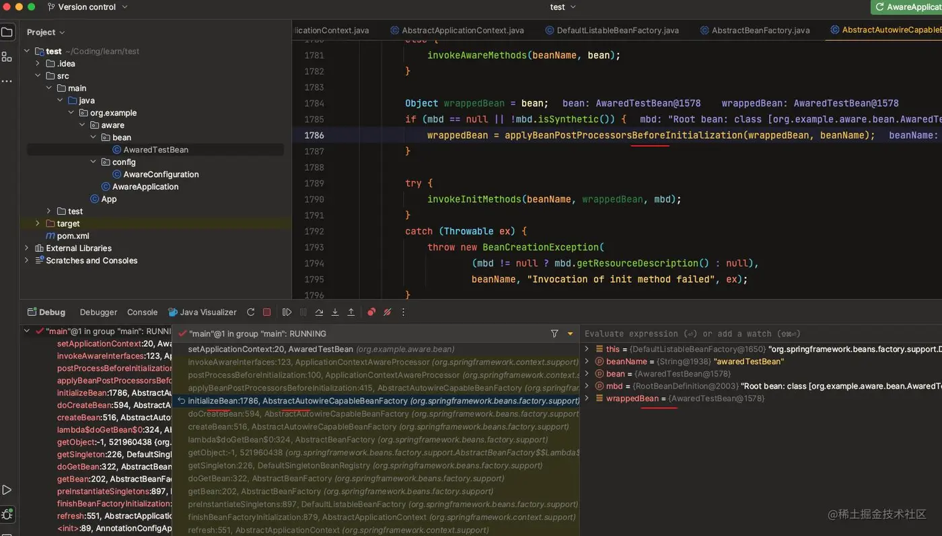
Task: Collapse the "main"@1 thread node in left panel
Action: (27, 331)
